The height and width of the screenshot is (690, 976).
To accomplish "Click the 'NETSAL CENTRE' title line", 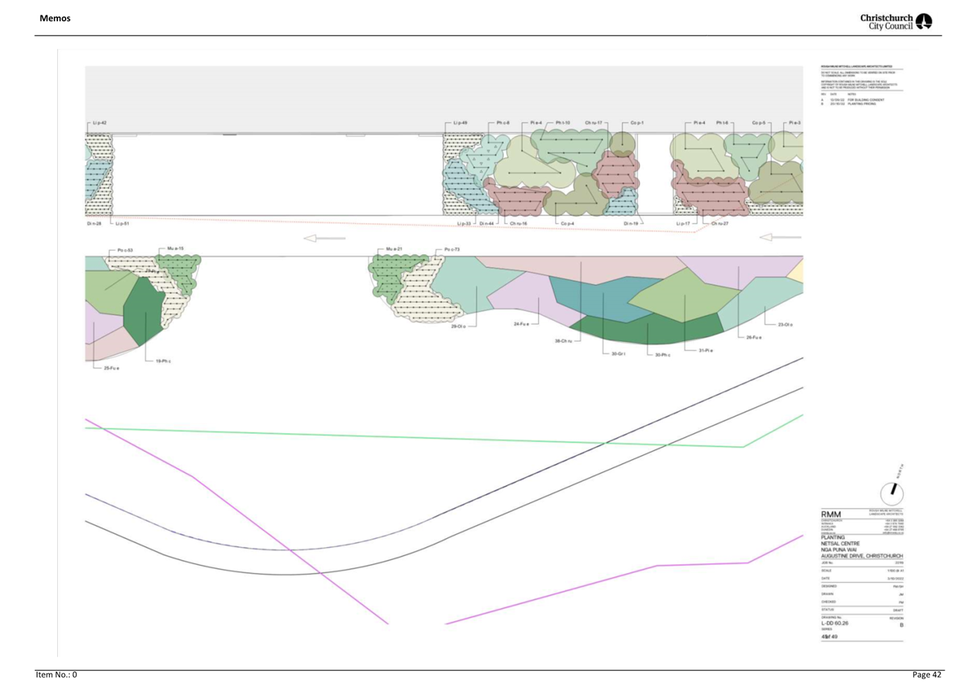I will click(x=840, y=543).
